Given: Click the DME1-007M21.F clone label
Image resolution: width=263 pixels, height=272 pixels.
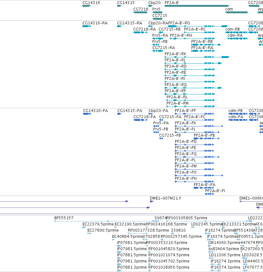Looking at the screenshot, I should [165, 198].
